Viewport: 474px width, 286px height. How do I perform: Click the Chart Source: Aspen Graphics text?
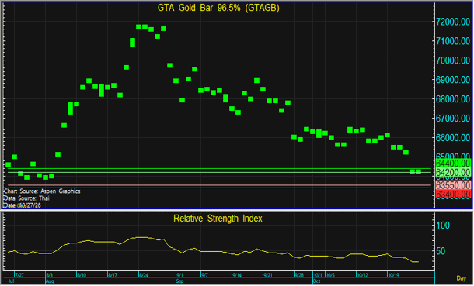coord(42,191)
